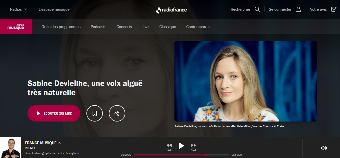Click the search magnifier icon

pyautogui.click(x=257, y=9)
